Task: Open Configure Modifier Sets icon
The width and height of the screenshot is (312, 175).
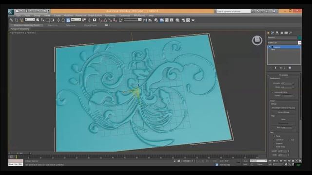Action: click(290, 68)
